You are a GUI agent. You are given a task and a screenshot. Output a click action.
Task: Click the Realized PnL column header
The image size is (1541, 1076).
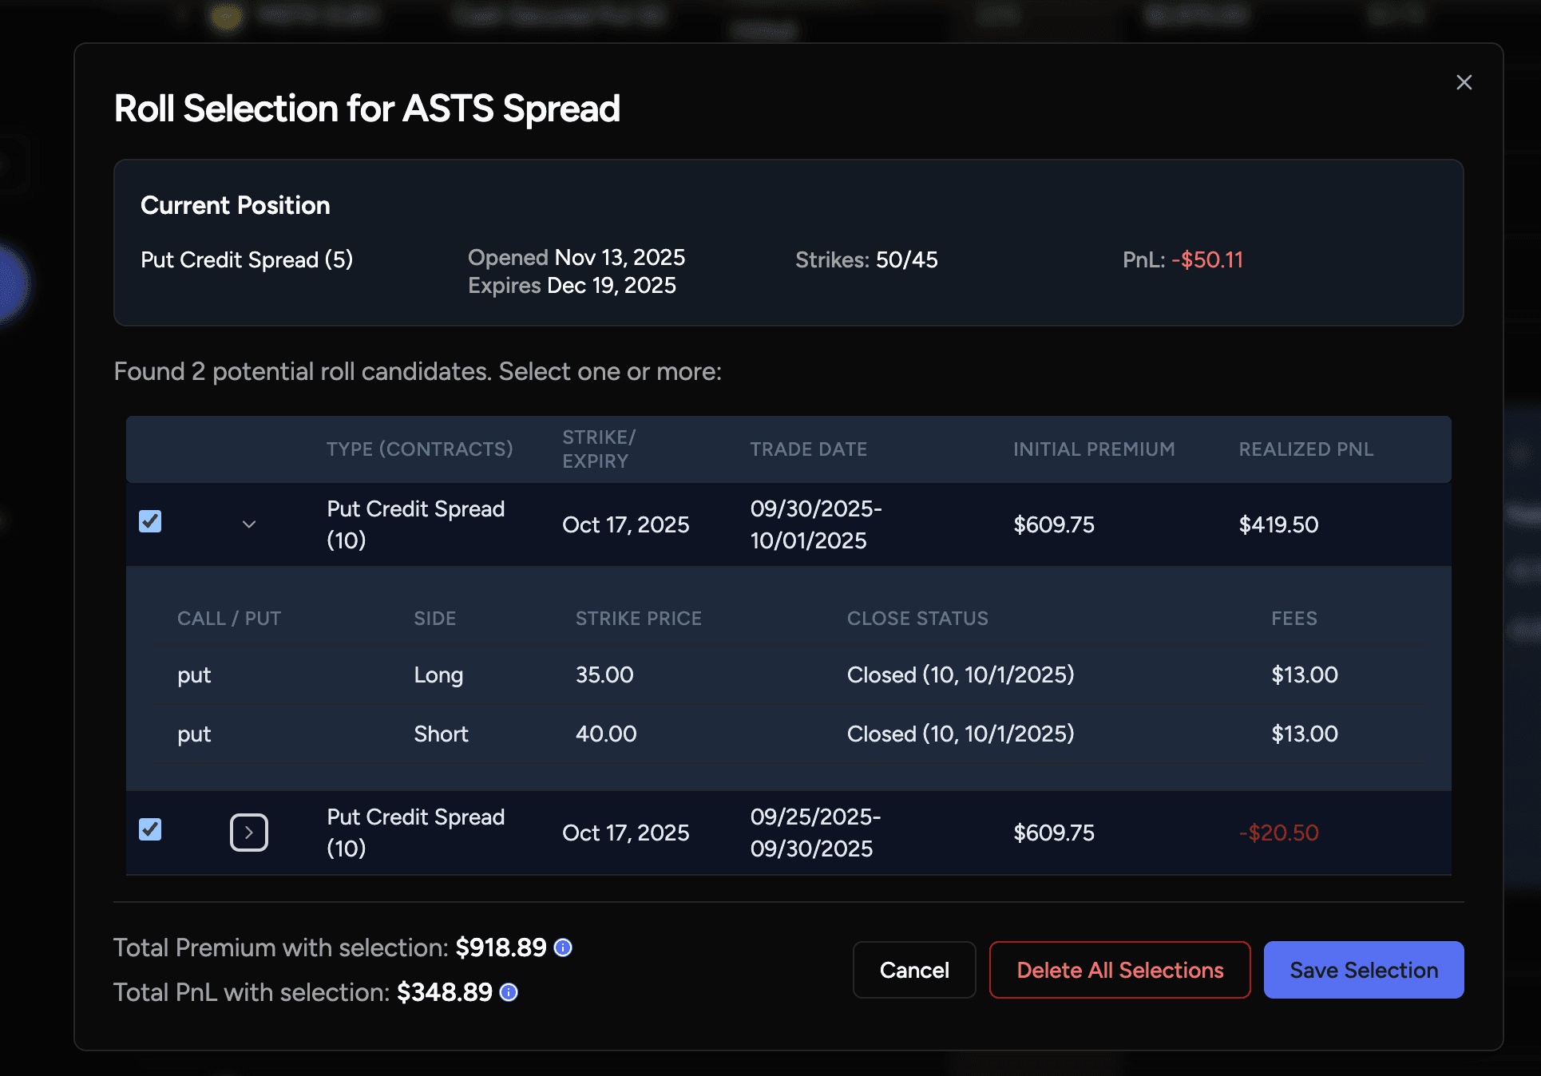(1305, 449)
